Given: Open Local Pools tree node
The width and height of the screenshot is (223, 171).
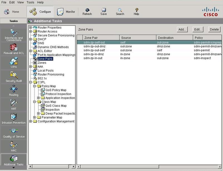Looking at the screenshot, I should point(46,70).
